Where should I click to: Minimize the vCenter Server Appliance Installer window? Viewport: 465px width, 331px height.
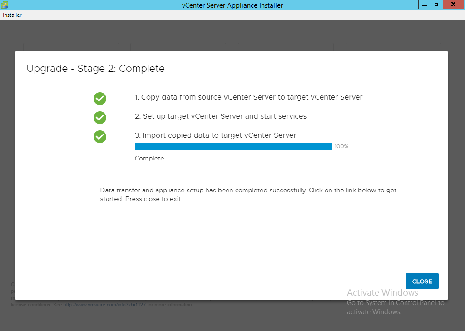[x=425, y=5]
